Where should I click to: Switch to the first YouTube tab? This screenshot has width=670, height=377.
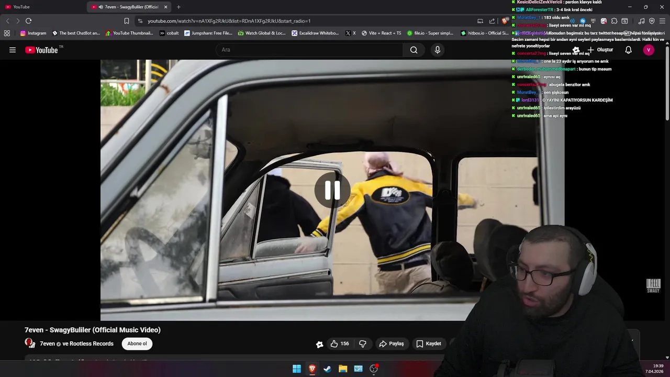point(43,7)
